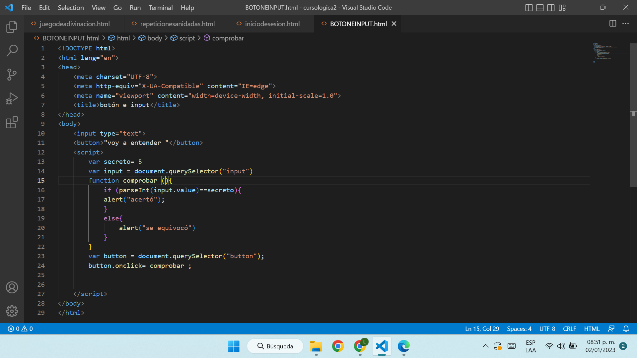Toggle Primary Side Bar layout button
The image size is (637, 358).
tap(529, 8)
